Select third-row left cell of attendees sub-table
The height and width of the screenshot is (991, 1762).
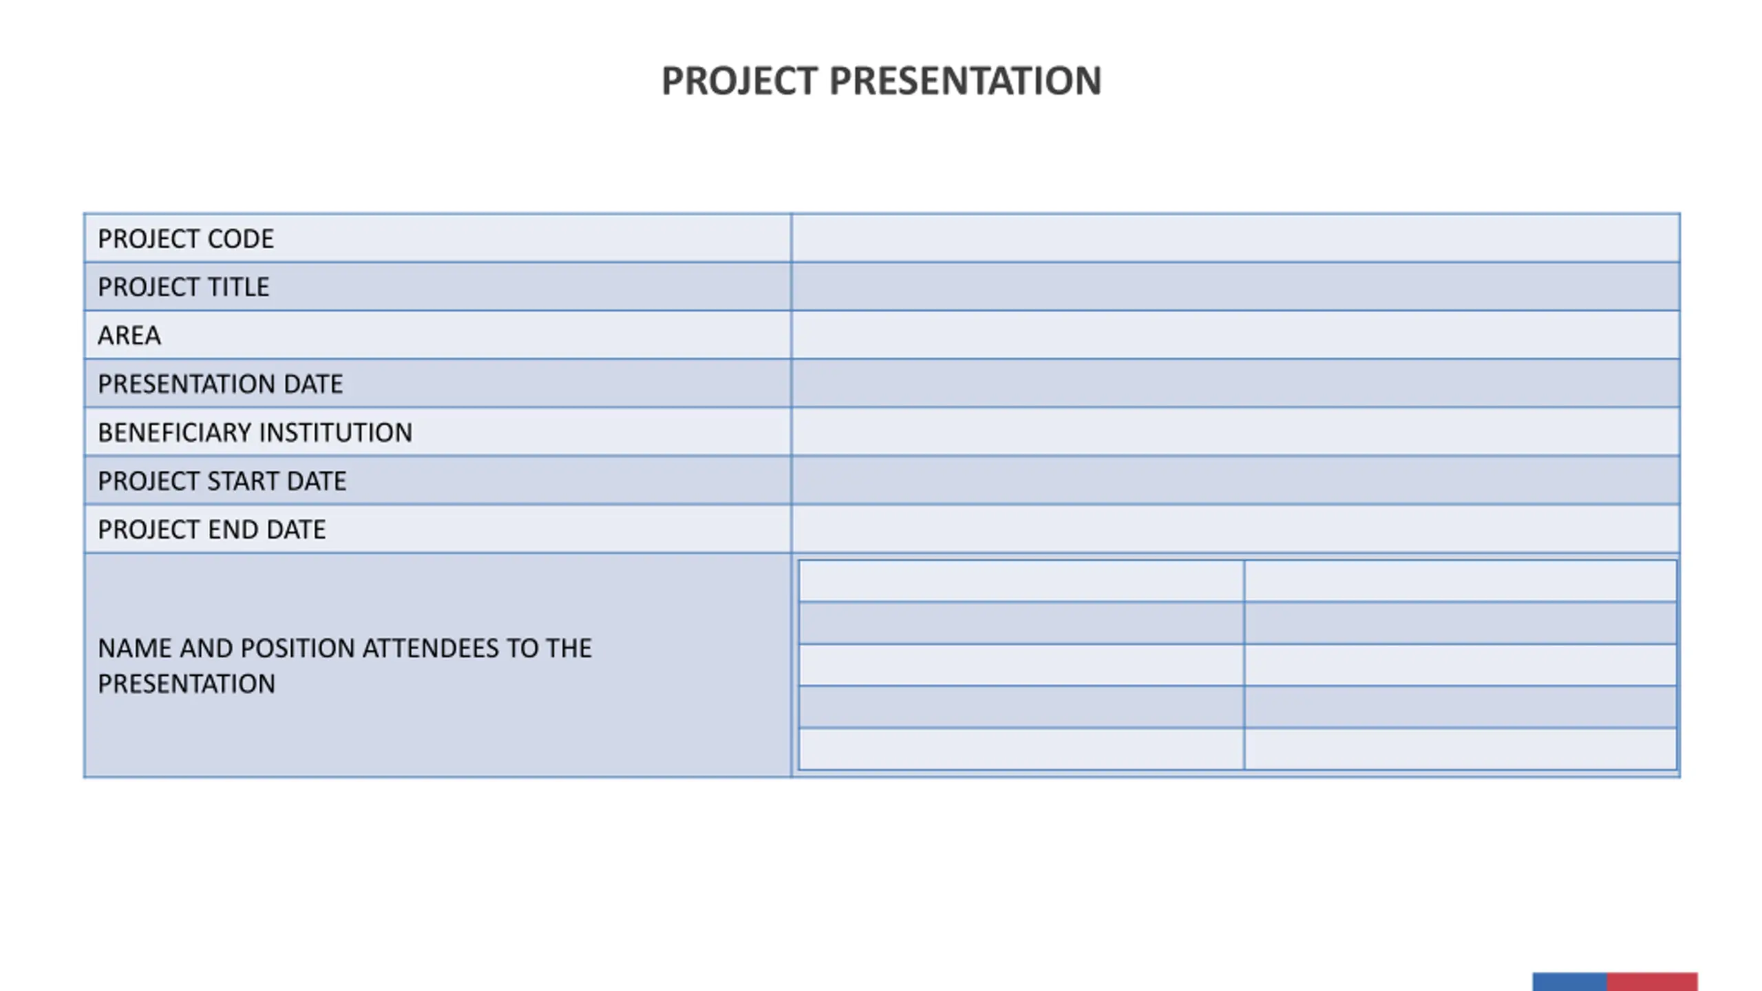1021,665
